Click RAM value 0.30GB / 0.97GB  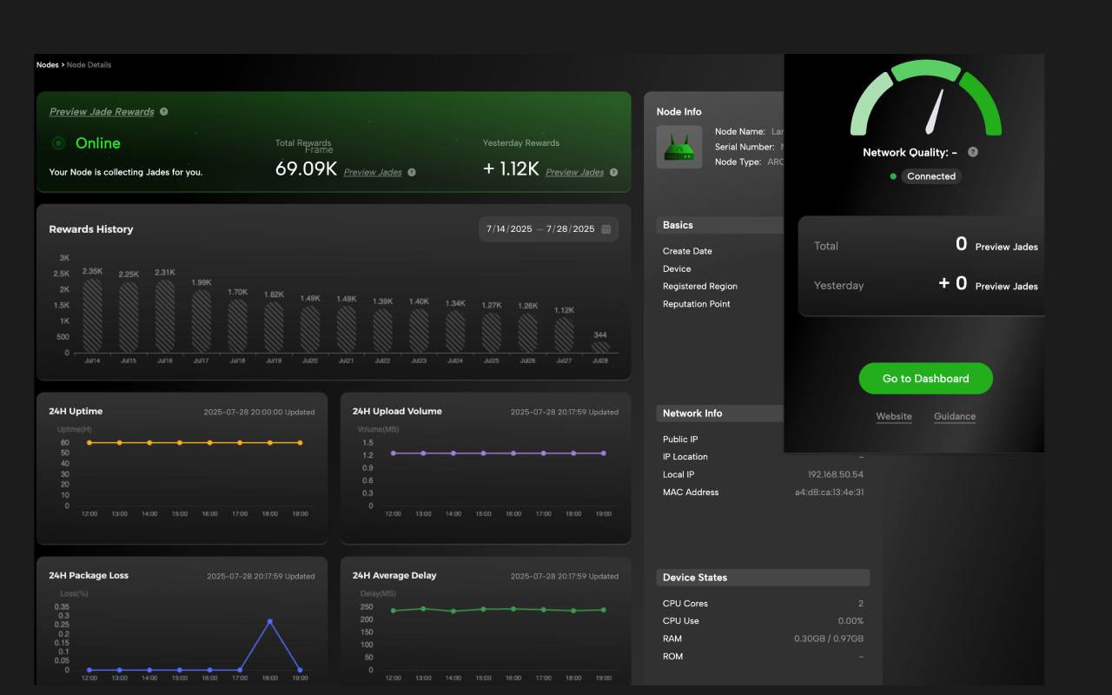coord(829,639)
